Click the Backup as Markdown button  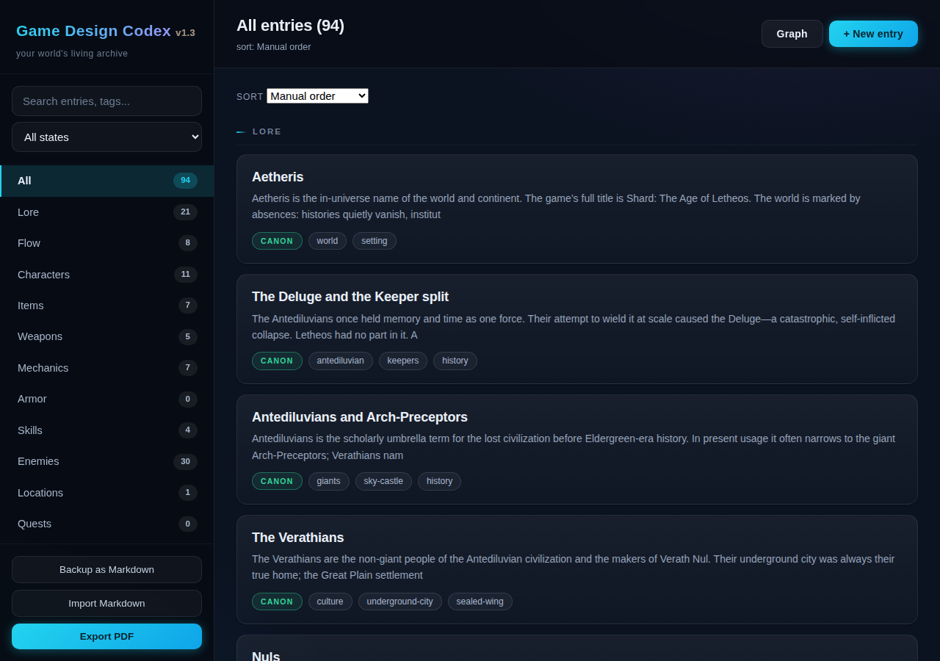(106, 569)
